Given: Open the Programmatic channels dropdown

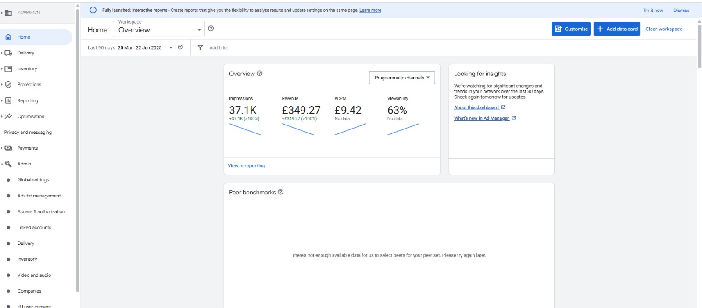Looking at the screenshot, I should 402,78.
